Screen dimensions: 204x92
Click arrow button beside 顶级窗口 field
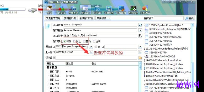[91, 47]
